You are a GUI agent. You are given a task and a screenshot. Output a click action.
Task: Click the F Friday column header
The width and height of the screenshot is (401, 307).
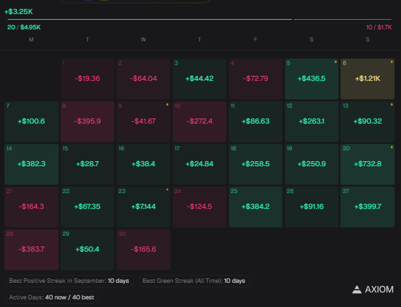point(255,39)
